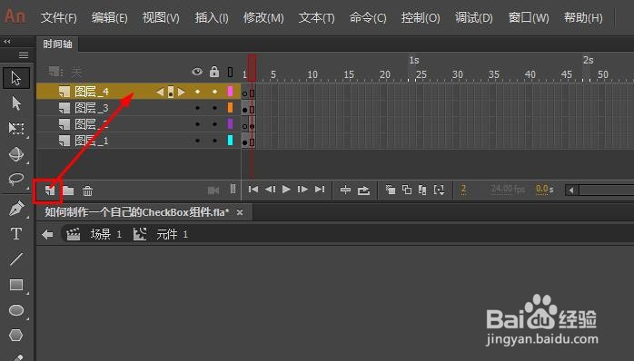
Task: Click the New Layer icon
Action: 50,190
